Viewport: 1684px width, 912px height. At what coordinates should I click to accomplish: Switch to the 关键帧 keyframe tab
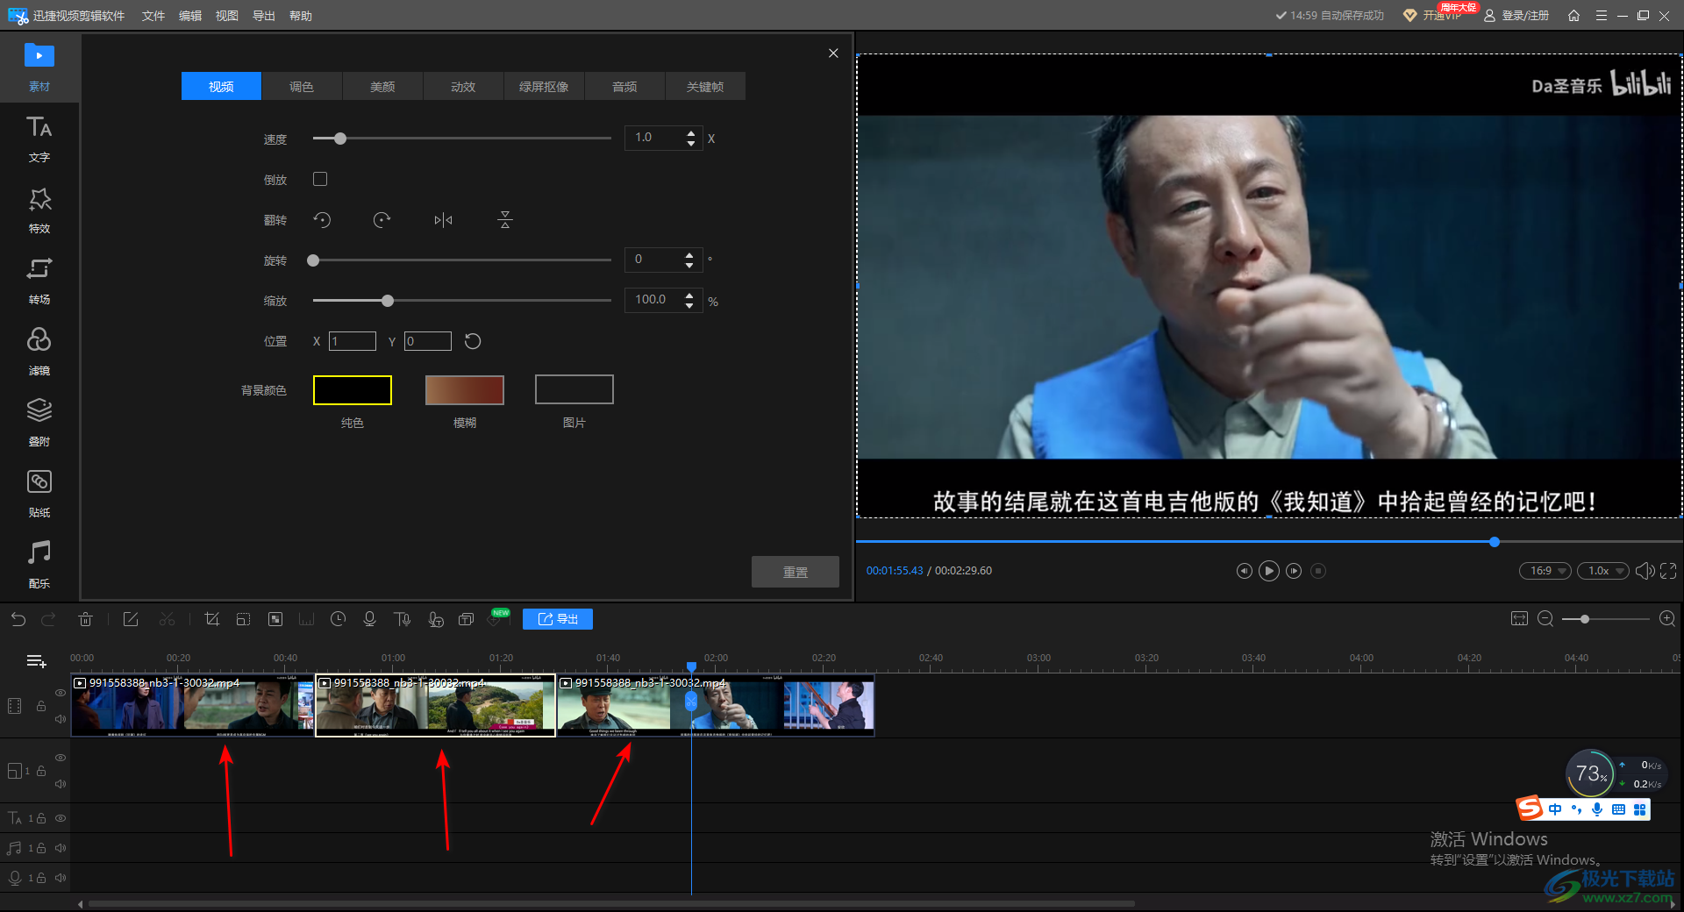705,87
